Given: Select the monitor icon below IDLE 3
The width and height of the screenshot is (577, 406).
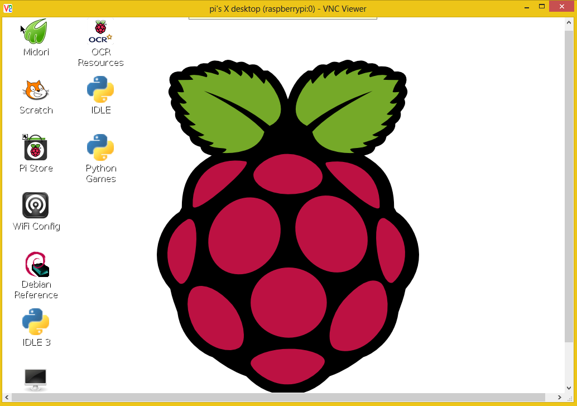Looking at the screenshot, I should tap(35, 380).
